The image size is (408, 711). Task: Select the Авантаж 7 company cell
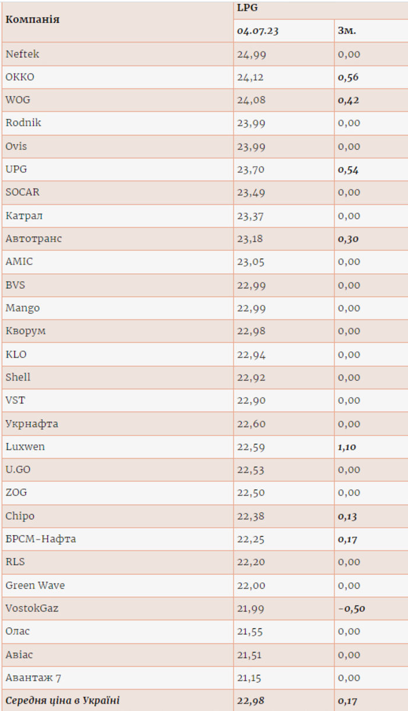33,678
